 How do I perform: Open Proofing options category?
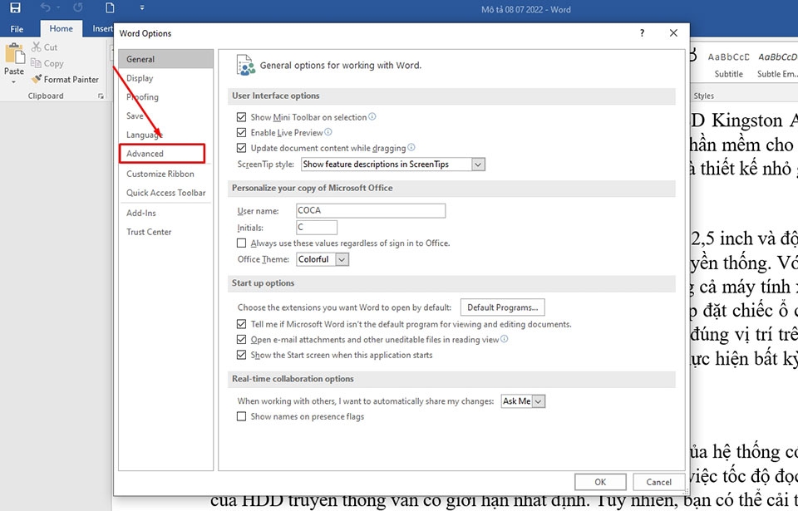166,96
